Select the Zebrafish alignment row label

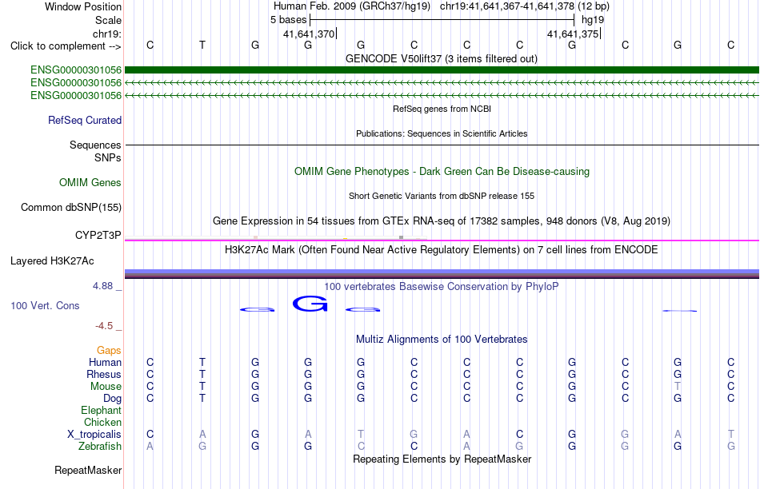tap(100, 446)
